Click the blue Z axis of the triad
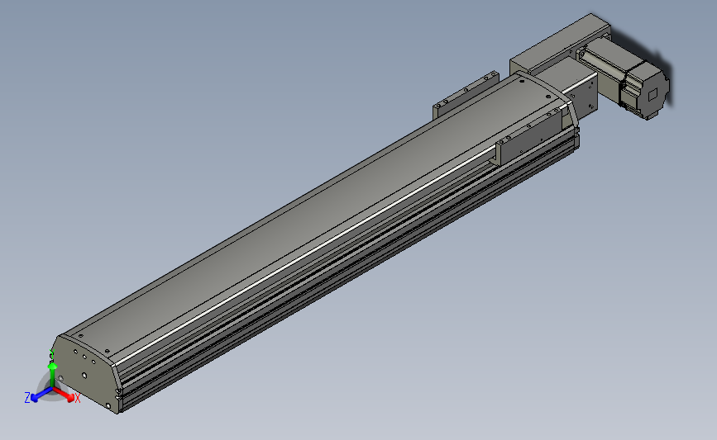This screenshot has width=717, height=440. pyautogui.click(x=39, y=395)
